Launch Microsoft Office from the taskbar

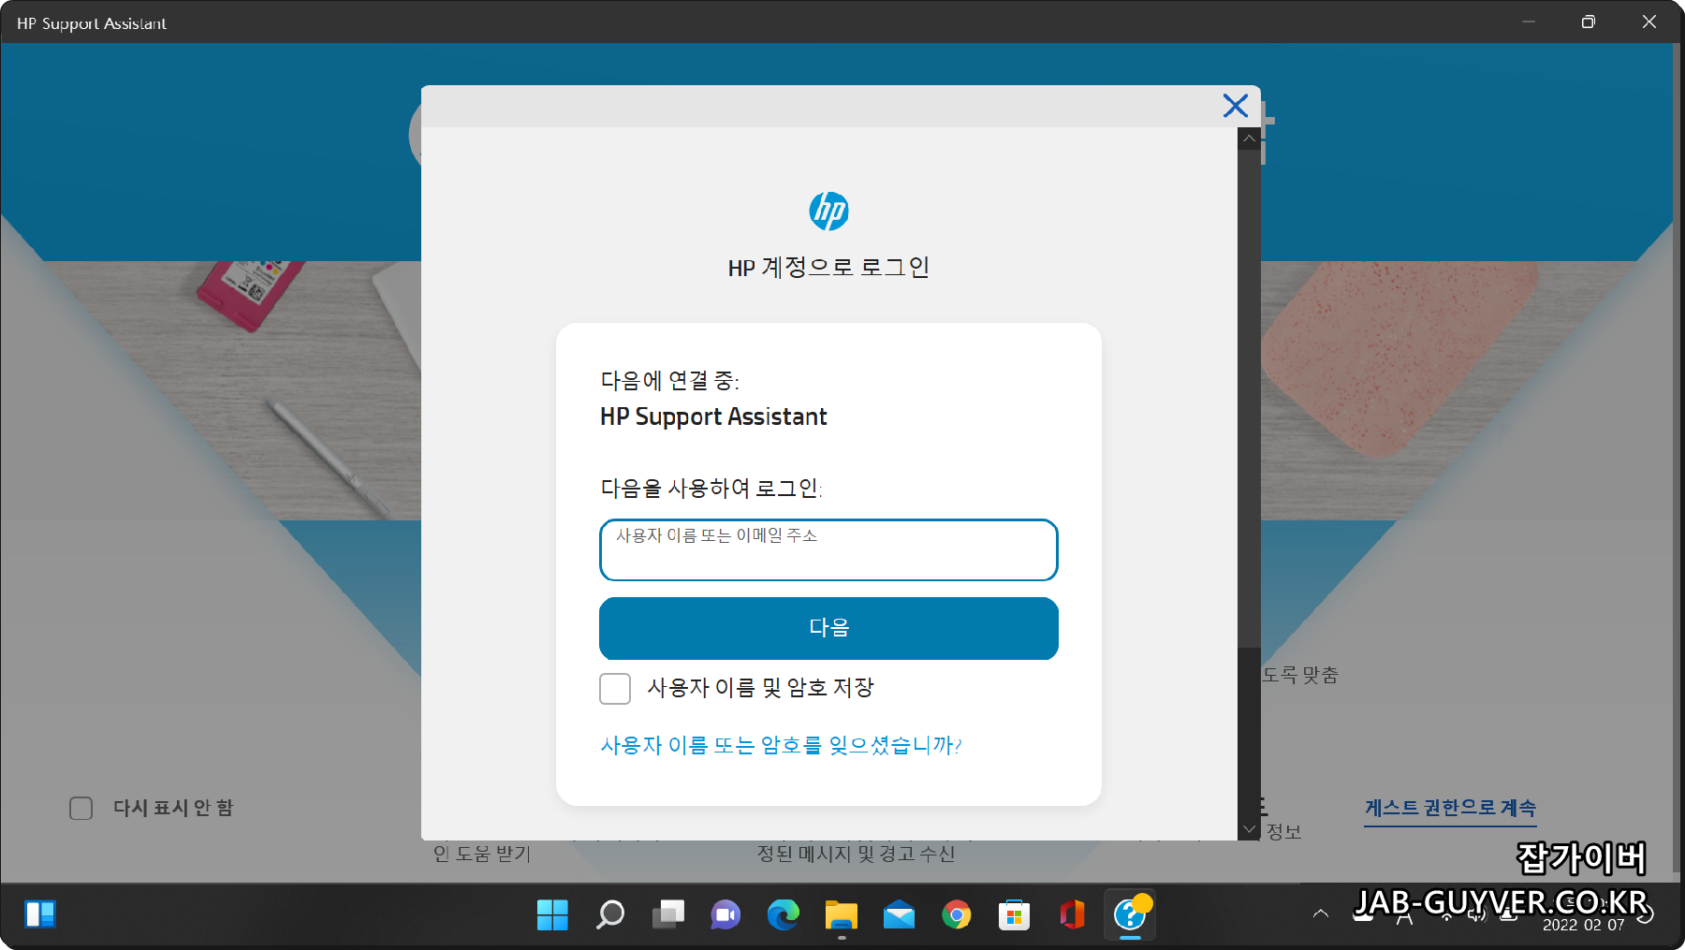tap(1072, 914)
